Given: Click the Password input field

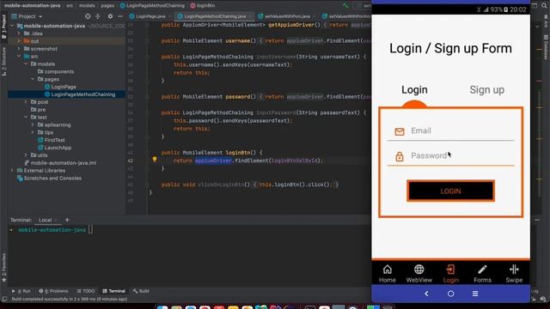Looking at the screenshot, I should (450, 156).
